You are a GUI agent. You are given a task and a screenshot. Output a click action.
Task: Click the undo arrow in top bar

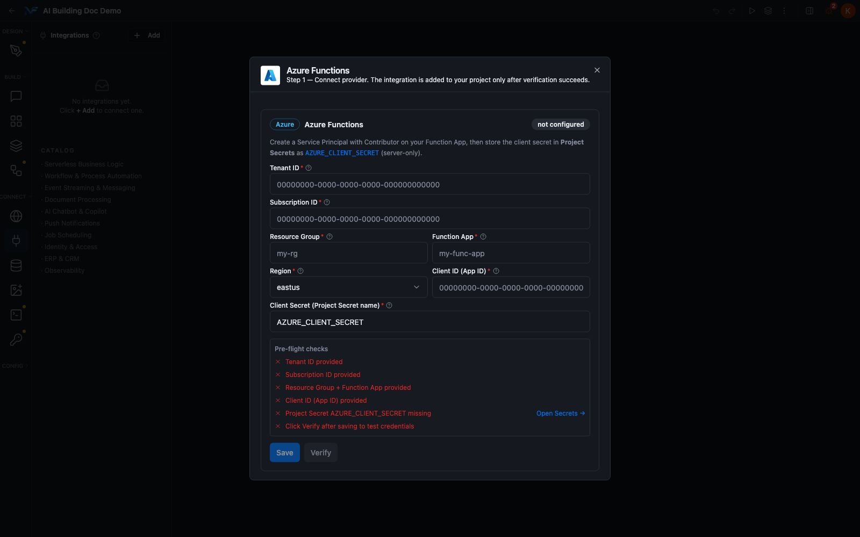(x=716, y=11)
